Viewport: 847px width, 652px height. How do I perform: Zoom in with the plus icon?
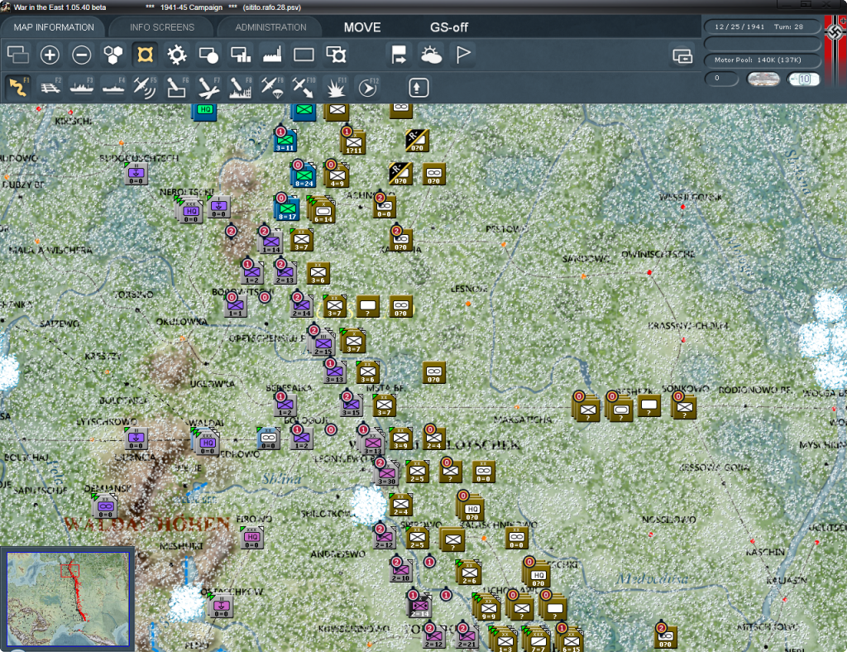pyautogui.click(x=50, y=55)
